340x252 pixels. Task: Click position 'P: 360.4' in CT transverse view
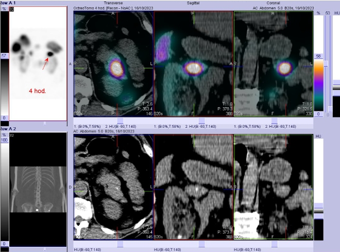145,232
